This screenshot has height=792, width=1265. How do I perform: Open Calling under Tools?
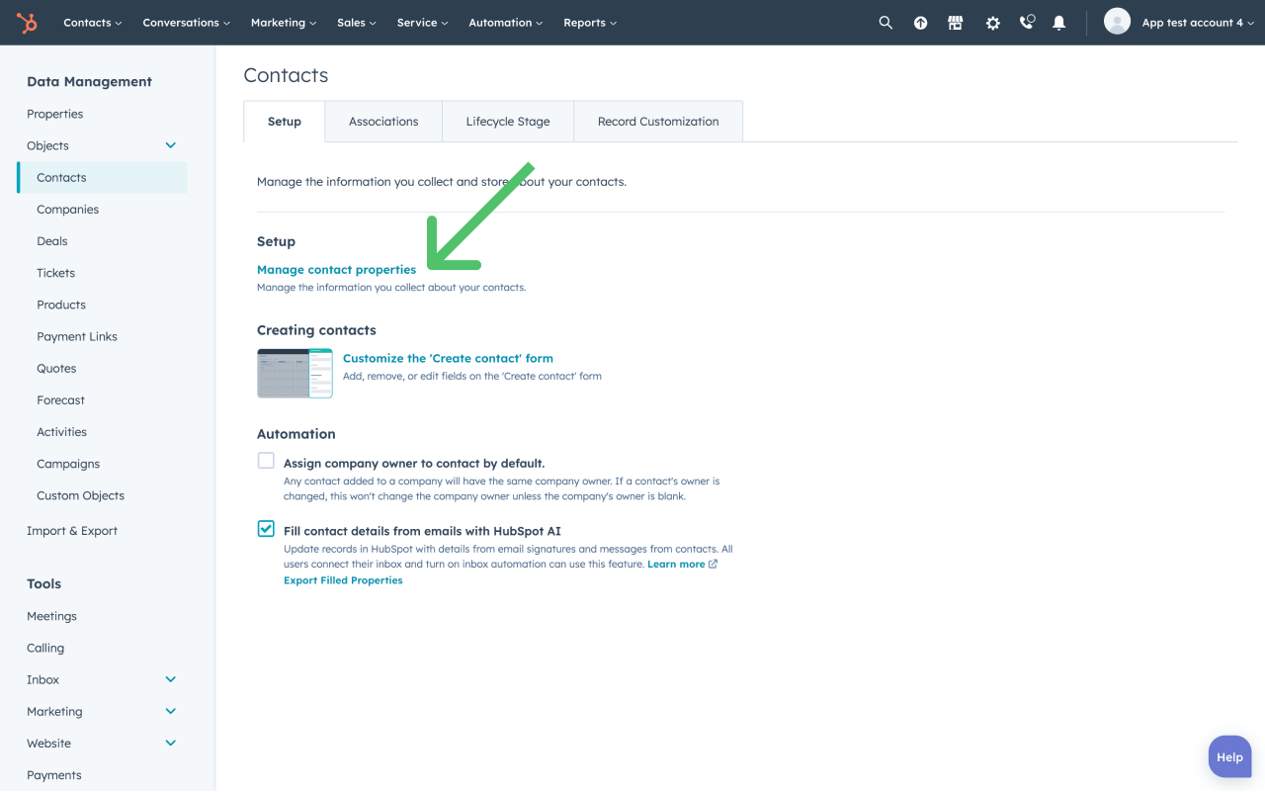coord(45,648)
